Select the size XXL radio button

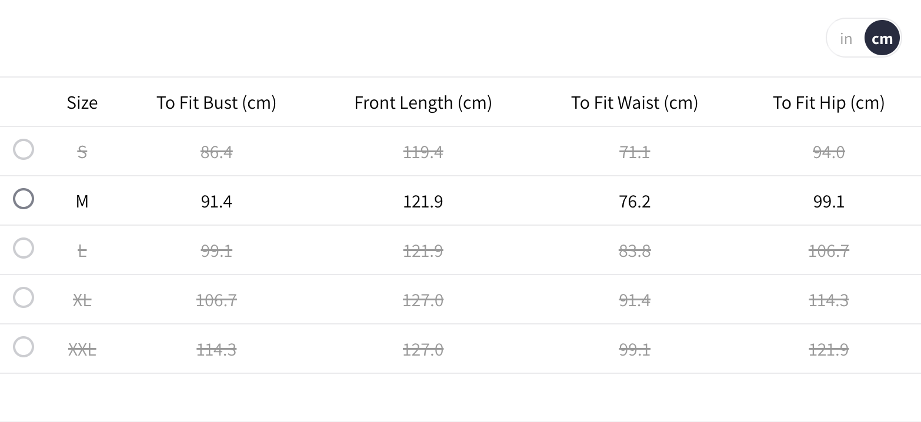(24, 347)
